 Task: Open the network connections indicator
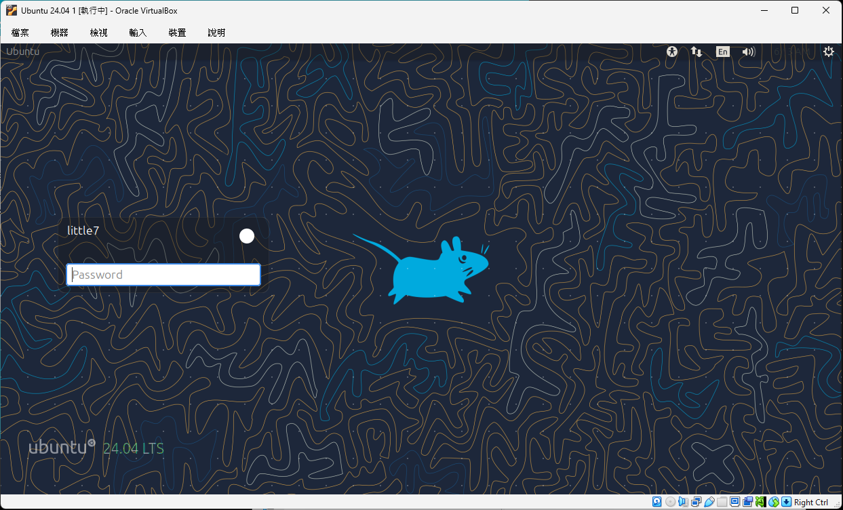pos(697,52)
